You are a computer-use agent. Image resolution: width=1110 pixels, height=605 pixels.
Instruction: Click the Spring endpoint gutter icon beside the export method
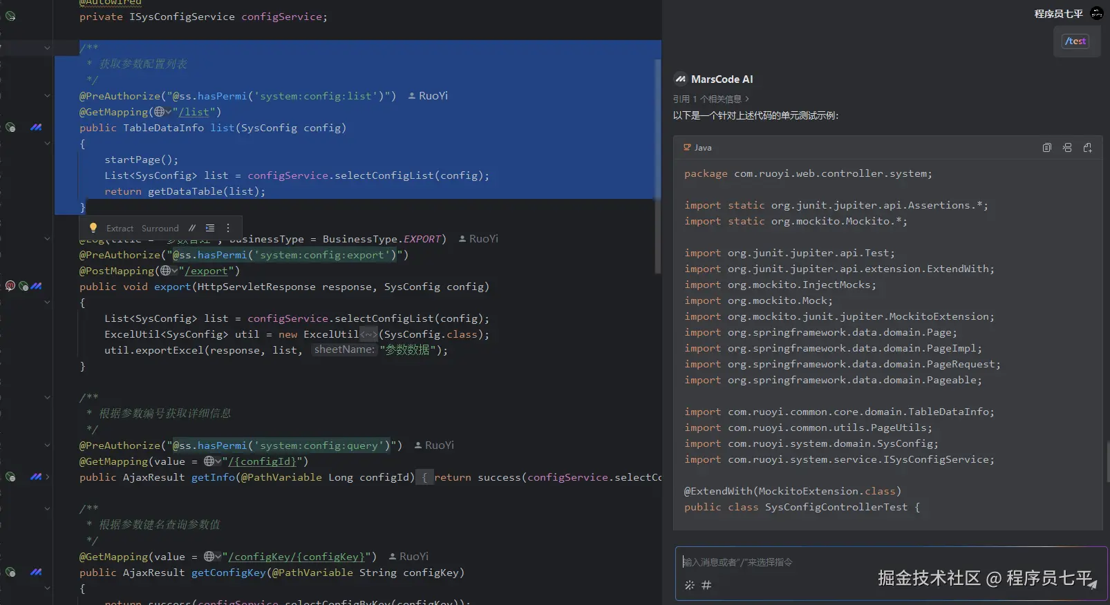[23, 286]
